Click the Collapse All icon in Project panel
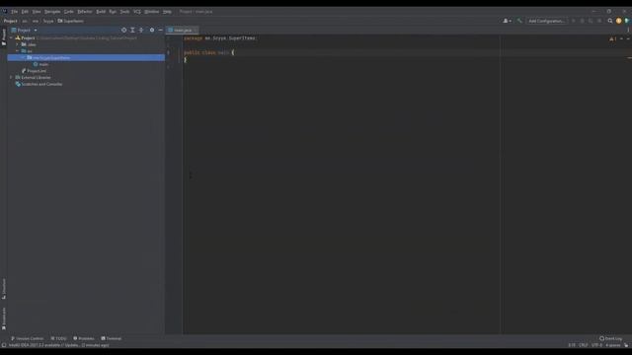 tap(141, 31)
